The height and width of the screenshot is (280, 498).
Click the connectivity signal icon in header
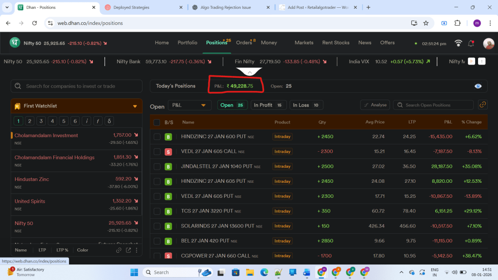click(458, 43)
